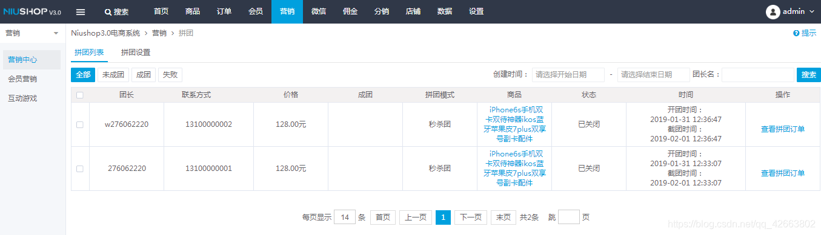
Task: Switch to the 拼团列表 tab
Action: pyautogui.click(x=89, y=53)
